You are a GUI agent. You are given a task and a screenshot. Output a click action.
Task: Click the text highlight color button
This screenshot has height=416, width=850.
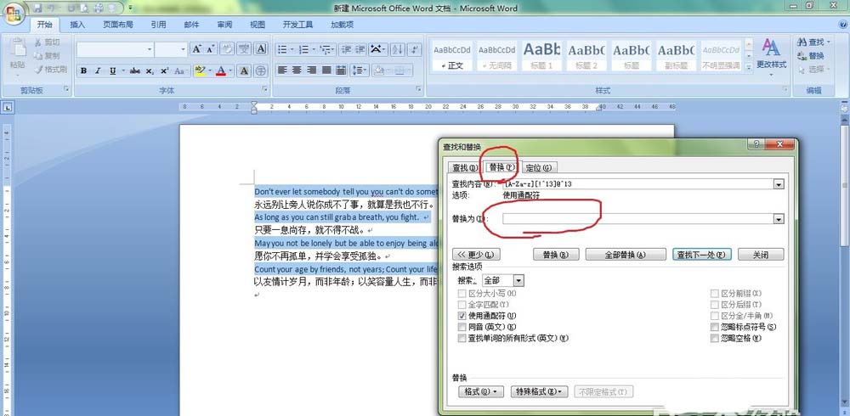(200, 71)
